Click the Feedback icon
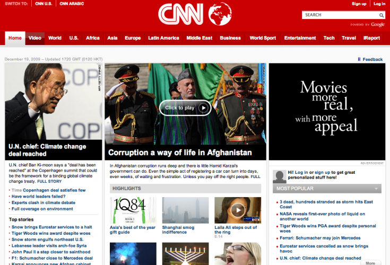 coord(360,59)
